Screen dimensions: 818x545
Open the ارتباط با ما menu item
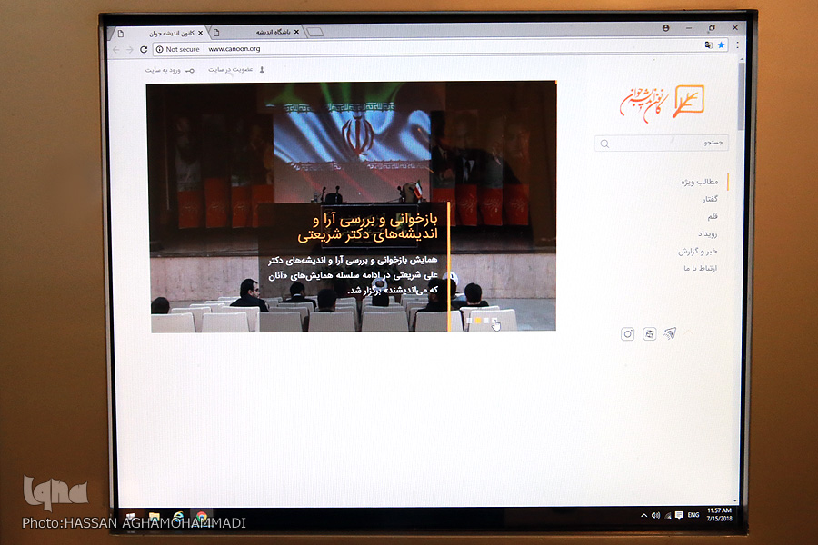pyautogui.click(x=701, y=268)
